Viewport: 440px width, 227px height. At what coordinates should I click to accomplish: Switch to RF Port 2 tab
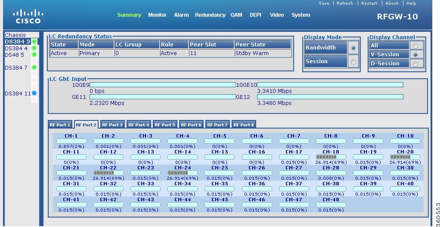click(x=86, y=125)
